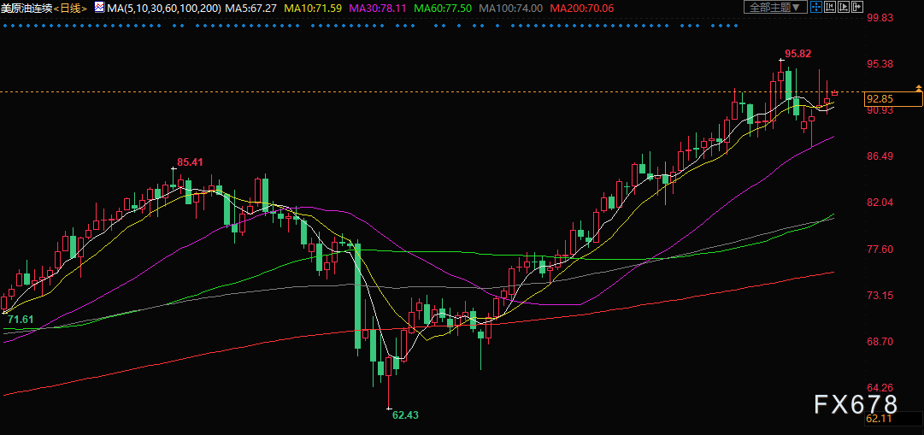Click the shift-chart-right icon
Screen dimensions: 924x435
[x=856, y=7]
